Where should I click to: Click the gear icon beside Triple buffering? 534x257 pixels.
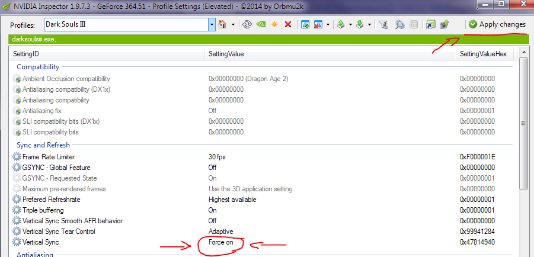point(17,210)
